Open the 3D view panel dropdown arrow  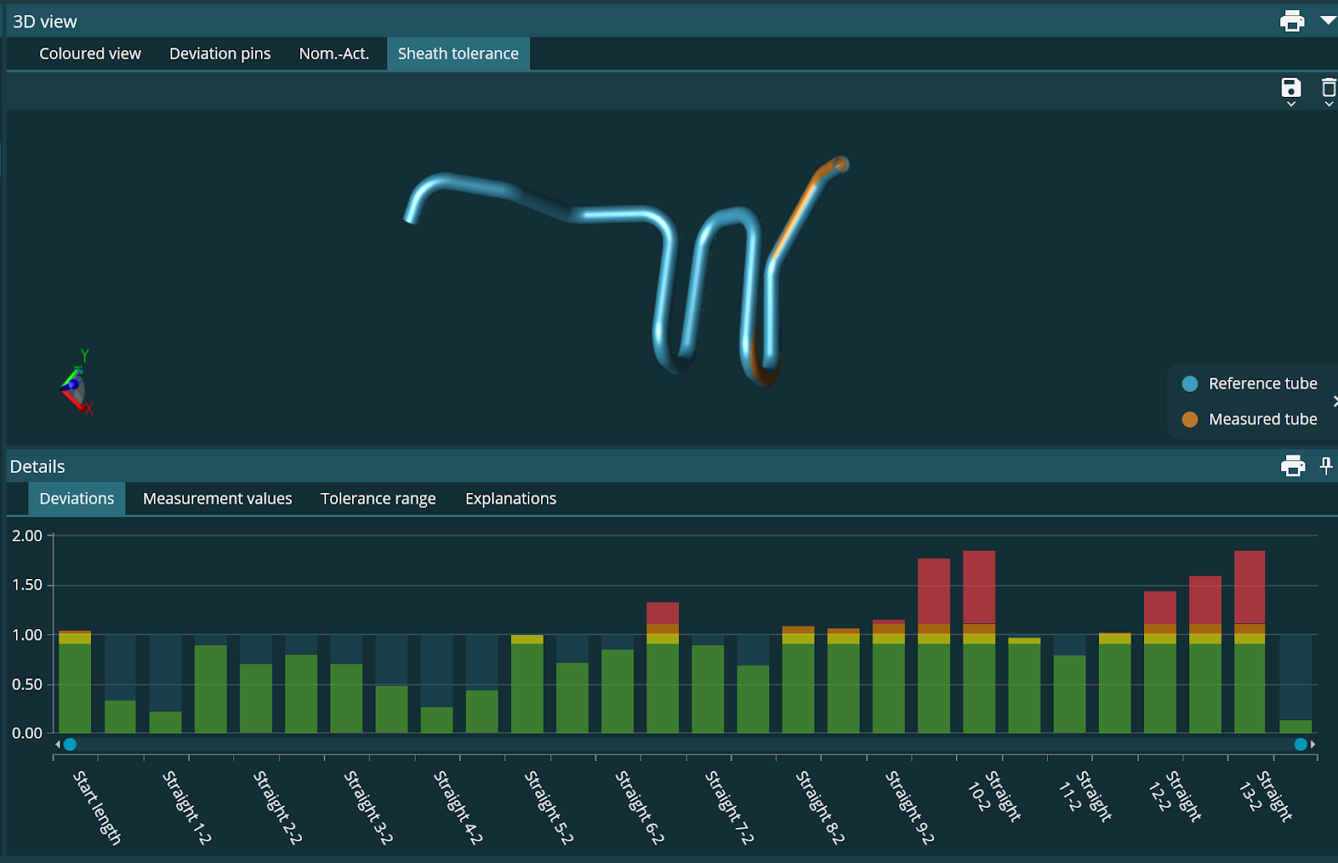(1327, 20)
